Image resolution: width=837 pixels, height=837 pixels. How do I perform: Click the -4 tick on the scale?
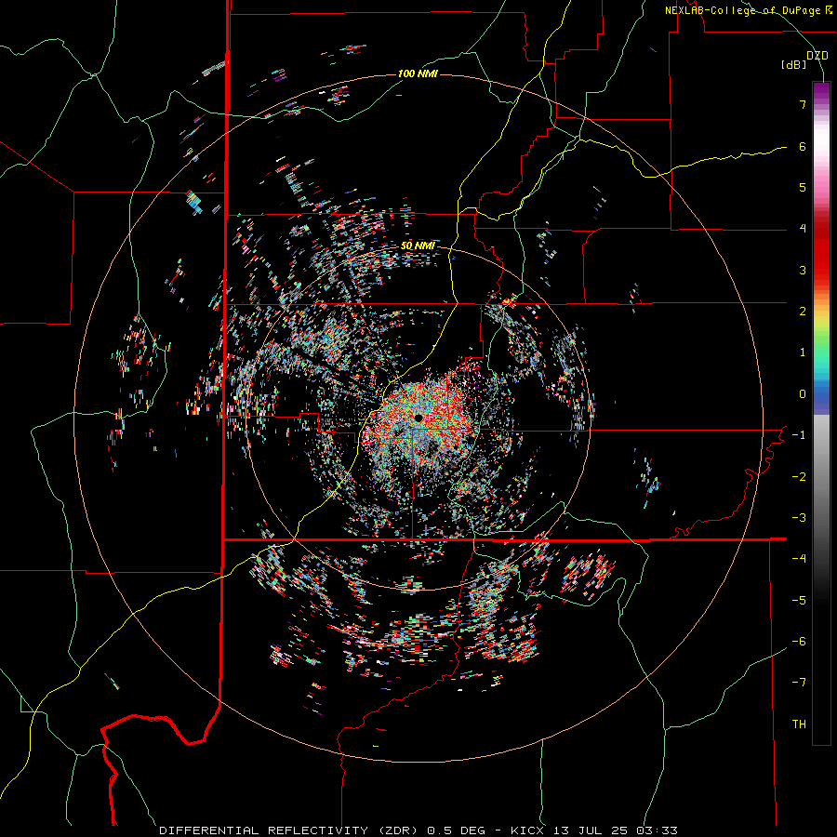click(799, 559)
